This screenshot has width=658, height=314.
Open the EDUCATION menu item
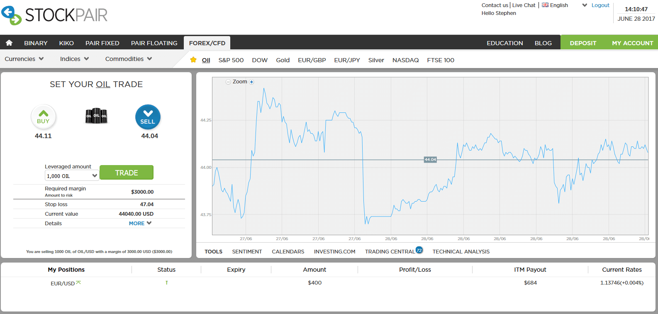[x=505, y=43]
